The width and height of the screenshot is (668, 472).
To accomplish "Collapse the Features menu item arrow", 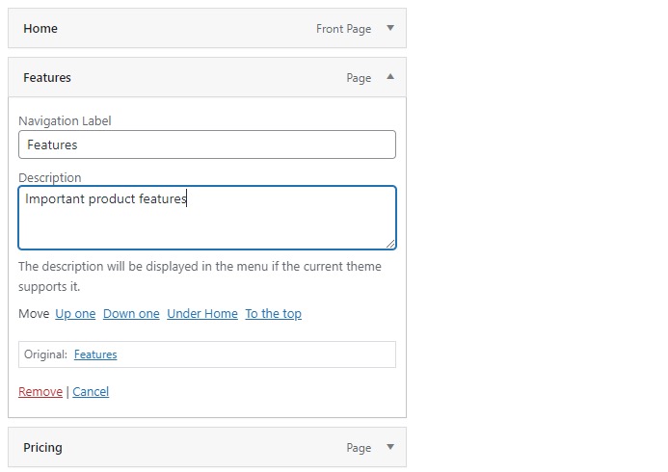I will pos(389,77).
